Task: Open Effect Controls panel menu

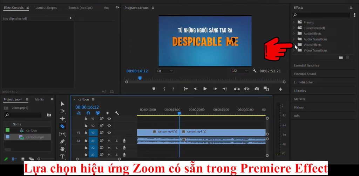Action: click(x=28, y=8)
